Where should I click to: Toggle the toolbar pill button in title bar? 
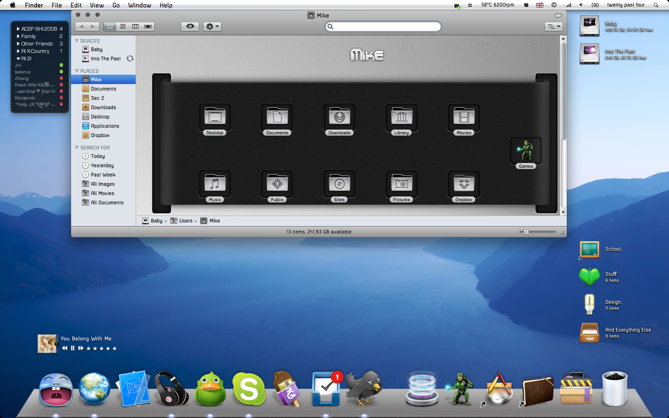coord(558,15)
